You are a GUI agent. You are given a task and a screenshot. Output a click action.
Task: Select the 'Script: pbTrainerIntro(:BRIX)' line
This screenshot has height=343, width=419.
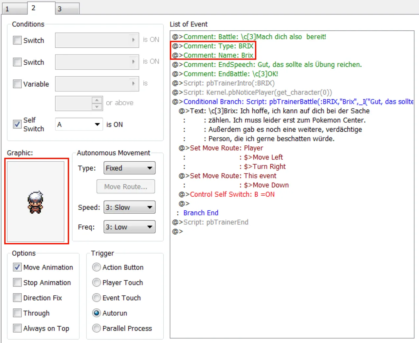click(x=224, y=83)
